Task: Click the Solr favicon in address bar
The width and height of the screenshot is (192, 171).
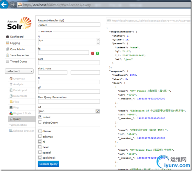Action: pos(20,5)
